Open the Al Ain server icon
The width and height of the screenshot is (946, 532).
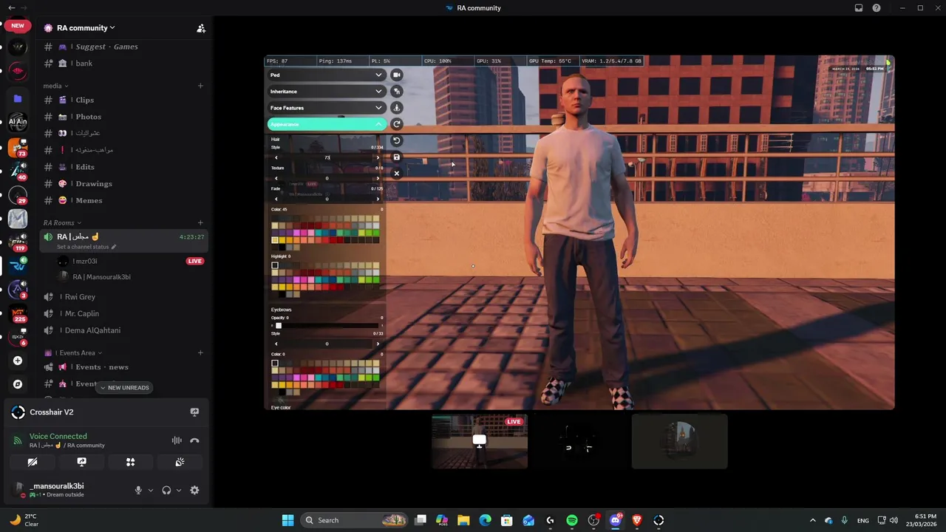18,122
